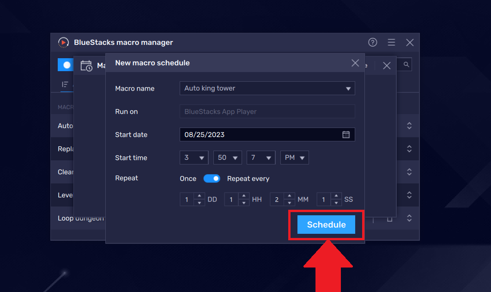Open the hamburger menu in macro manager

391,43
